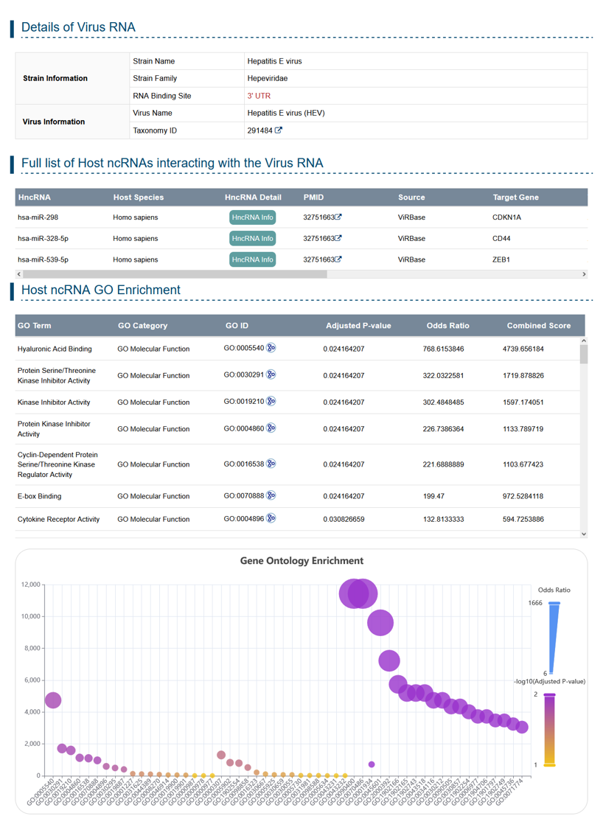Open external link icon beside Taxonomy ID 291484

(x=279, y=130)
